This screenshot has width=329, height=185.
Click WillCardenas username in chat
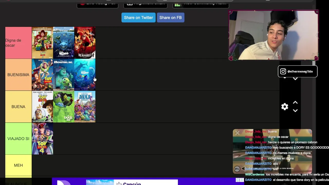point(255,174)
